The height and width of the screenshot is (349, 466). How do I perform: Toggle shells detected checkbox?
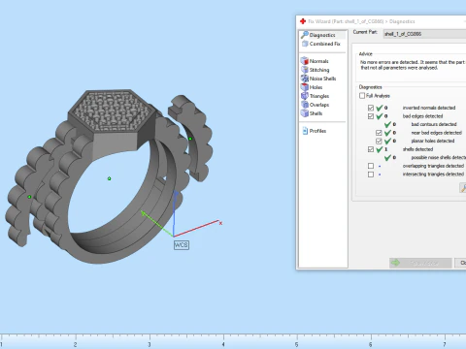pyautogui.click(x=371, y=149)
